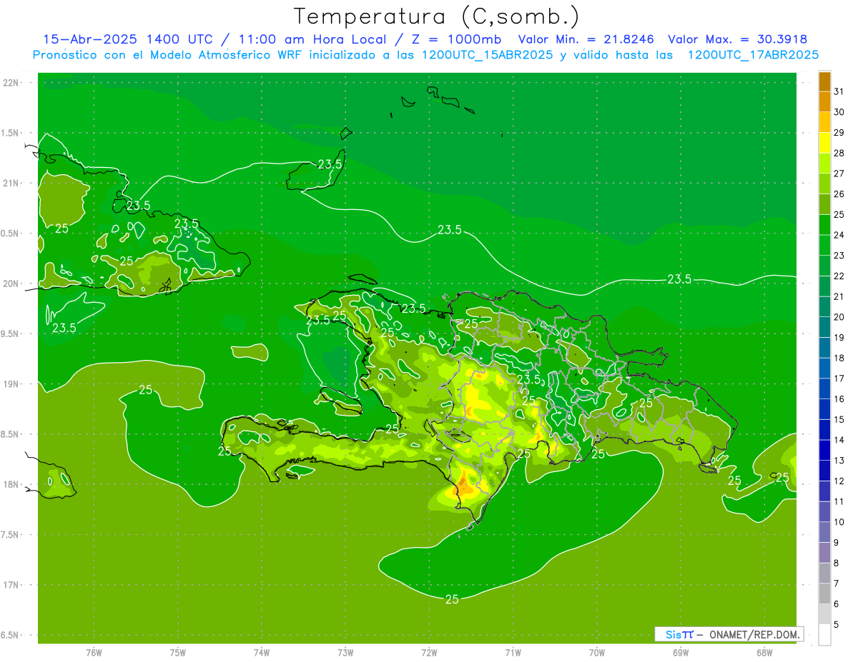The width and height of the screenshot is (858, 662).
Task: Click the "18N" latitude axis label
Action: point(11,485)
